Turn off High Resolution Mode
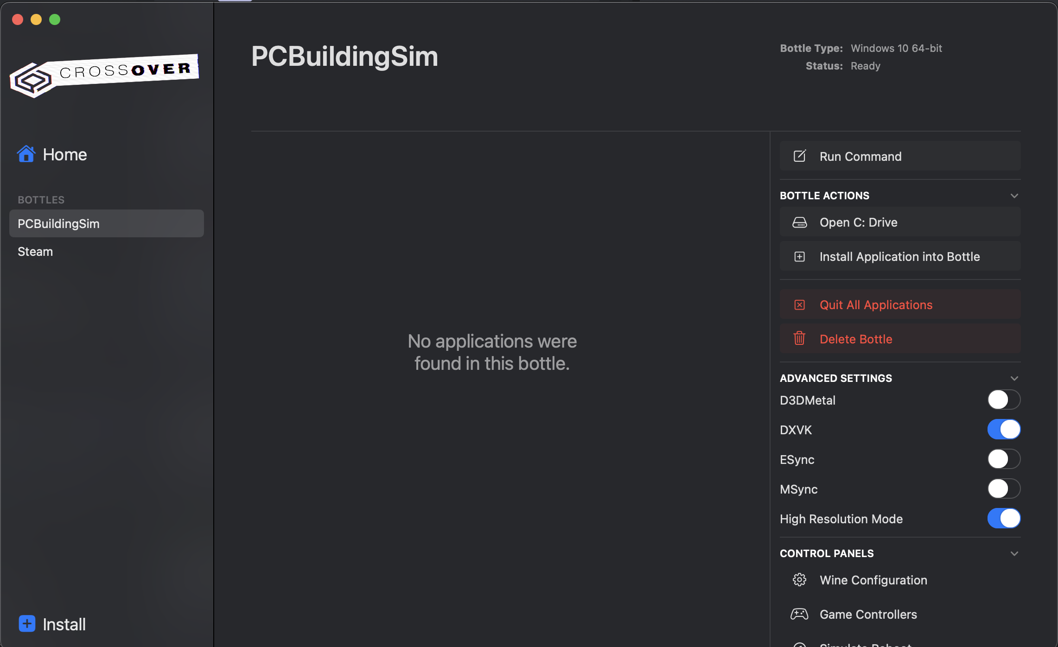Image resolution: width=1058 pixels, height=647 pixels. [x=1004, y=518]
